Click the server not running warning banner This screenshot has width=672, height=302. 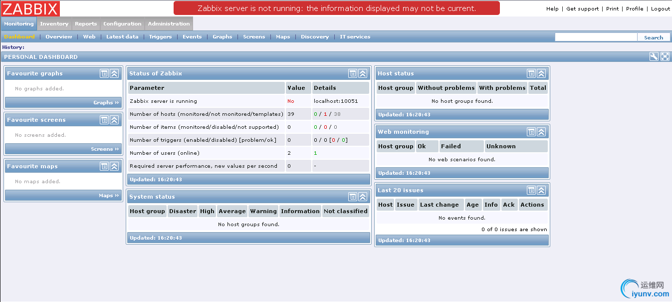(337, 8)
